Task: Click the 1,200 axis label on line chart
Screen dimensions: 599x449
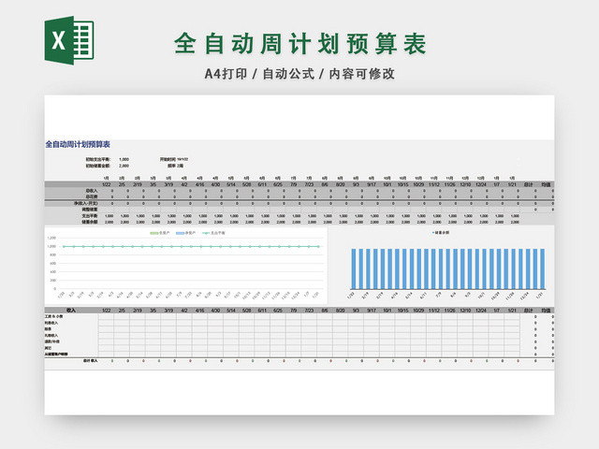Action: point(51,238)
